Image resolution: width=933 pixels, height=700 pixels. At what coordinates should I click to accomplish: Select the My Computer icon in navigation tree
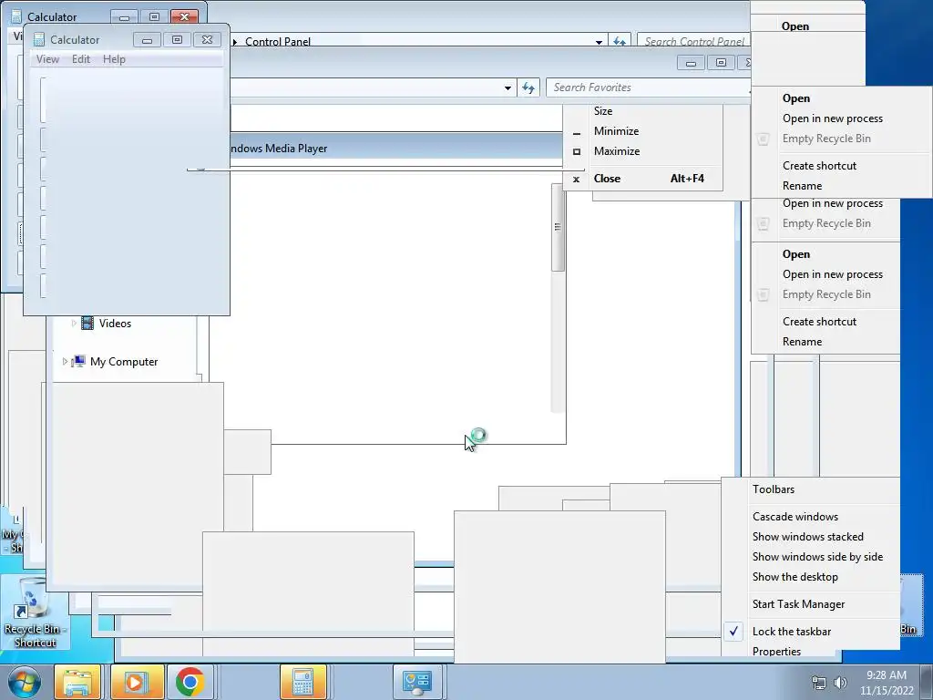point(78,361)
